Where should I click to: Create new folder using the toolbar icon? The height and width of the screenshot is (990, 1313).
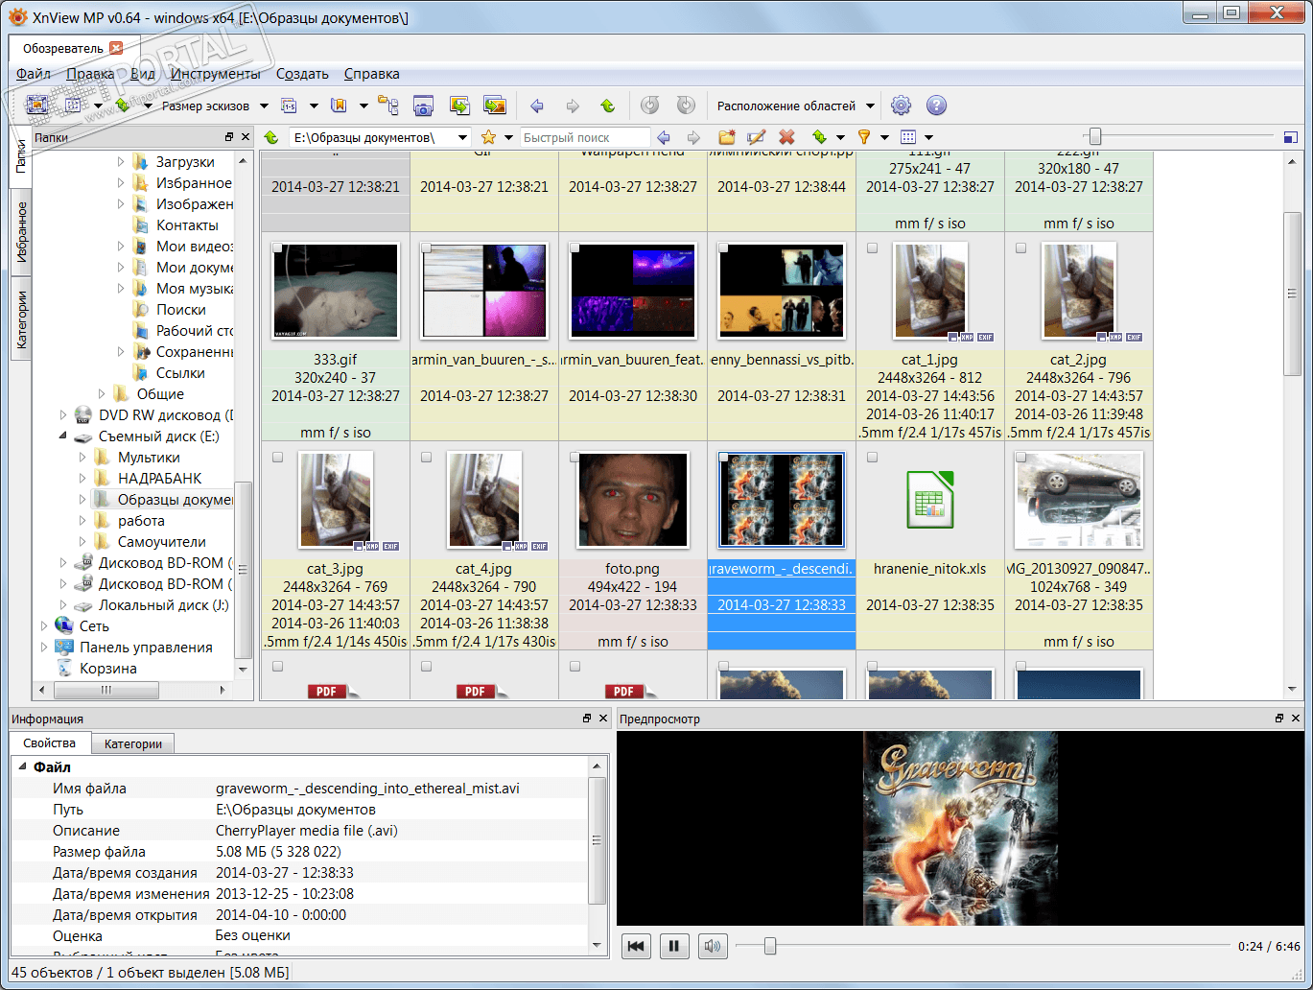727,137
